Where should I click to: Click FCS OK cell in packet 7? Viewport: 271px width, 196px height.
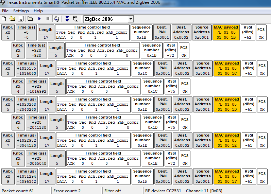[x=262, y=140]
